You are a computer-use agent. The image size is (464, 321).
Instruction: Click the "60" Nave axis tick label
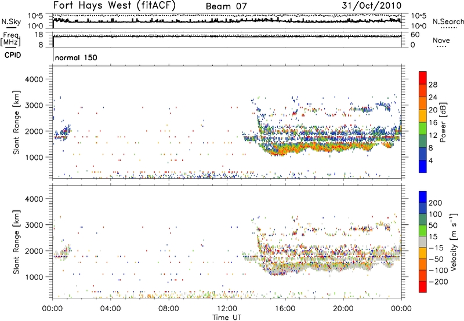[x=415, y=35]
